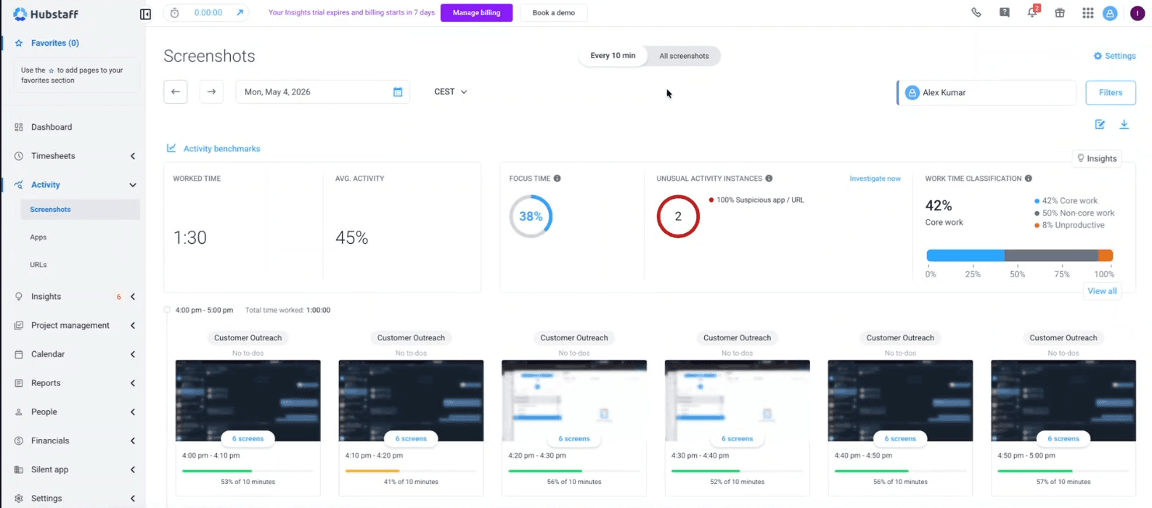The width and height of the screenshot is (1152, 508).
Task: Open the phone call icon
Action: click(976, 12)
